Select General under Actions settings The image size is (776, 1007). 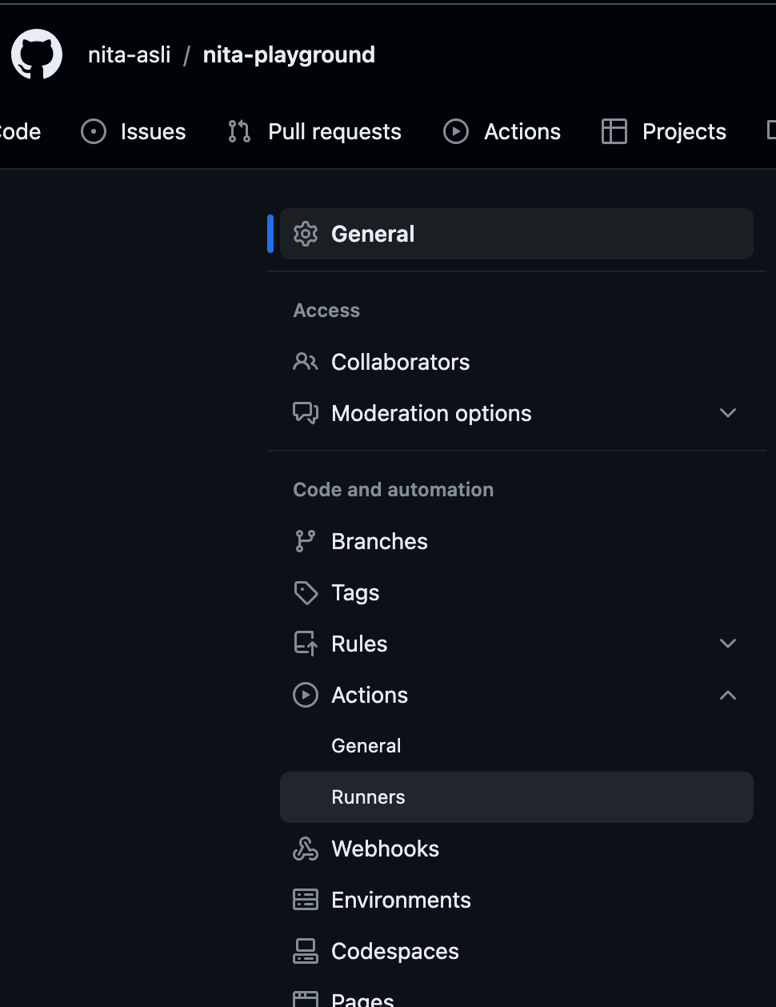[x=366, y=745]
